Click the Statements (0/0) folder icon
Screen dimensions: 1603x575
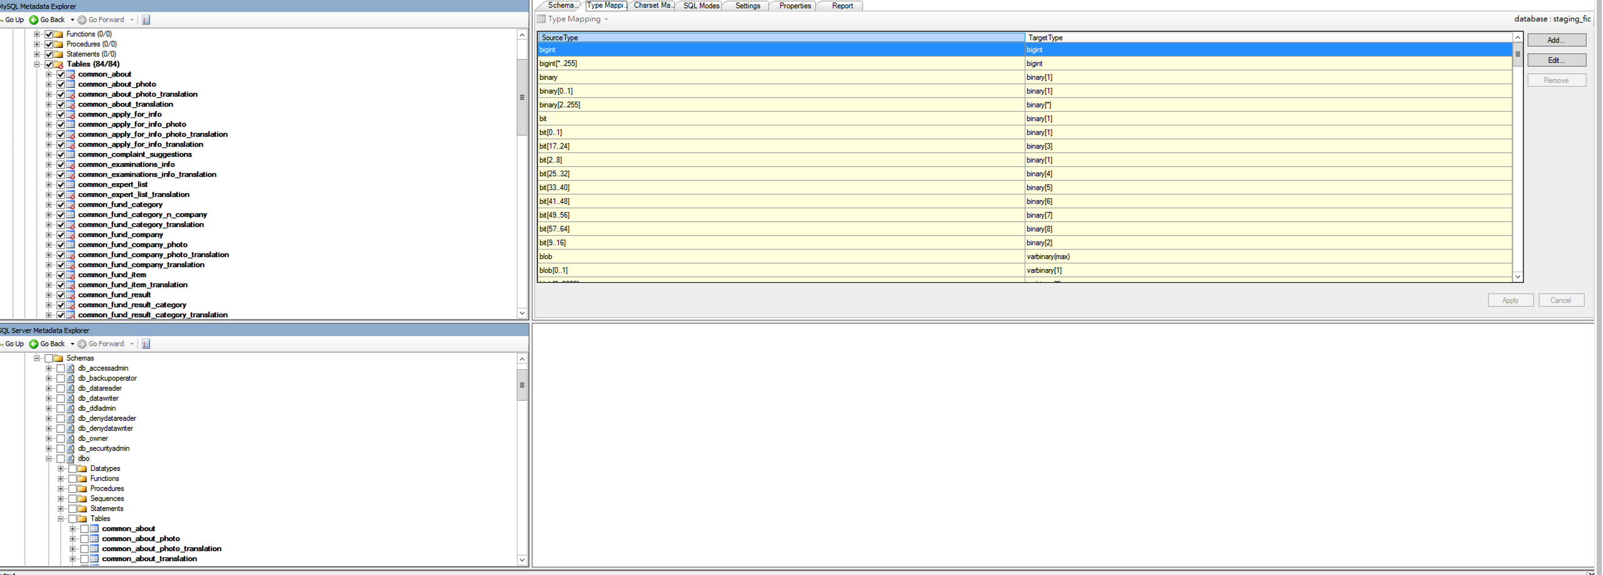pos(58,55)
